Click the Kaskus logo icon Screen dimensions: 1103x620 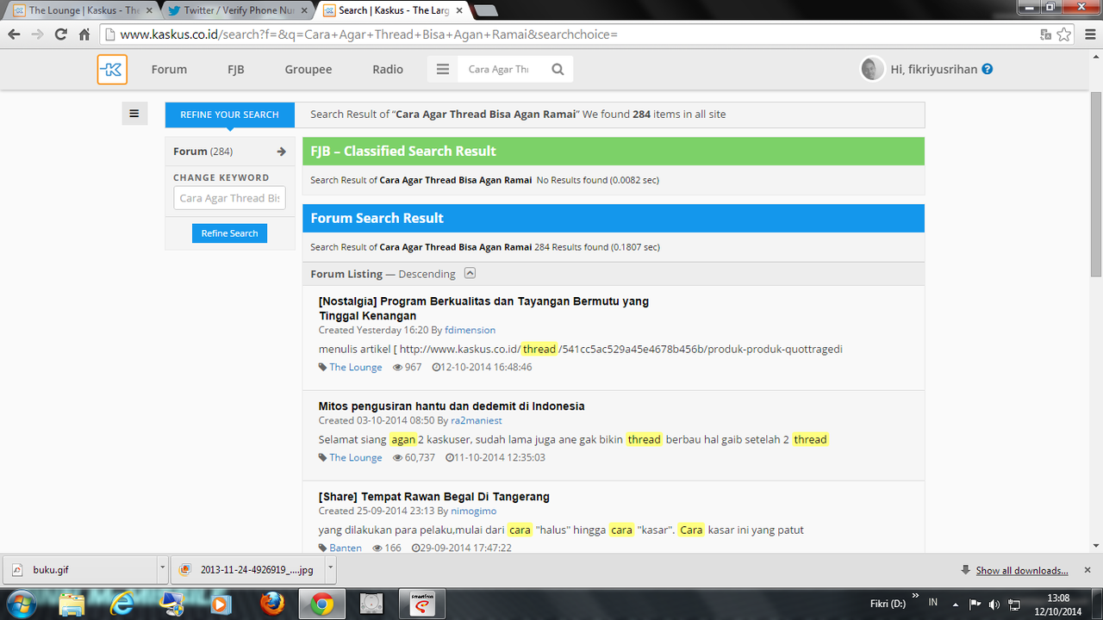pos(112,70)
